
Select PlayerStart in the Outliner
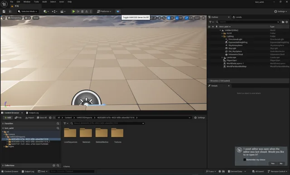(x=232, y=61)
